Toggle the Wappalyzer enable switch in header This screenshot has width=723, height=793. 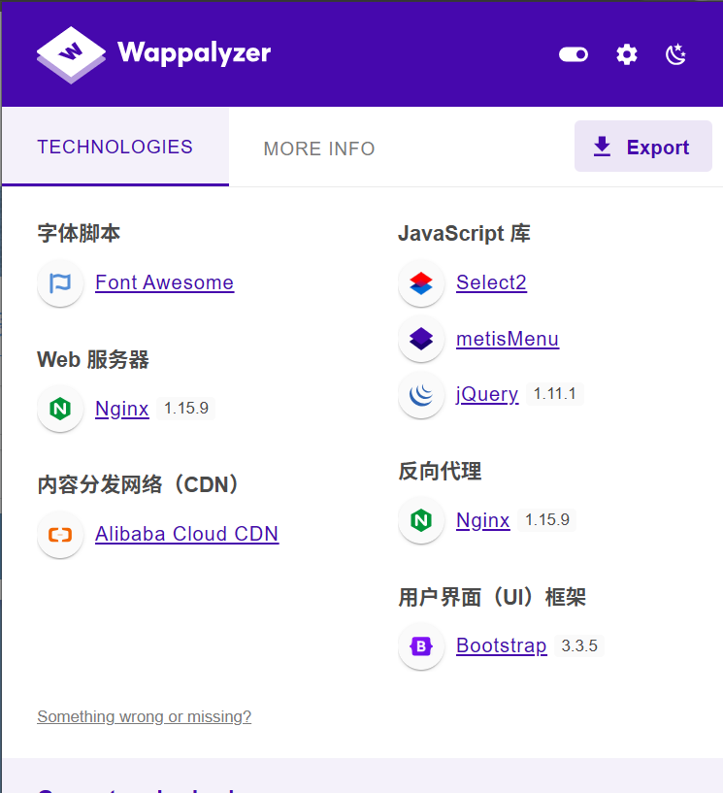point(574,54)
